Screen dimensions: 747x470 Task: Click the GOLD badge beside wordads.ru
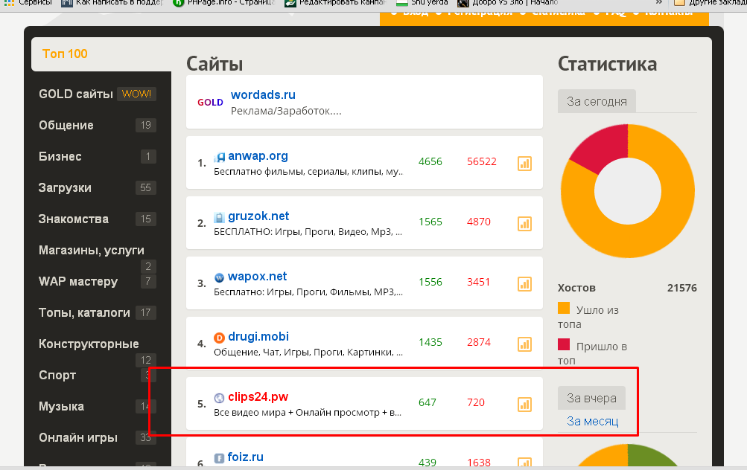pyautogui.click(x=210, y=103)
